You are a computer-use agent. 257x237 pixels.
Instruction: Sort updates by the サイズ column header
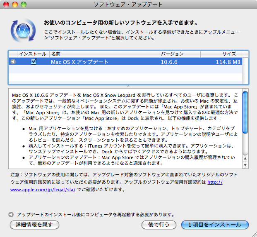pos(221,54)
